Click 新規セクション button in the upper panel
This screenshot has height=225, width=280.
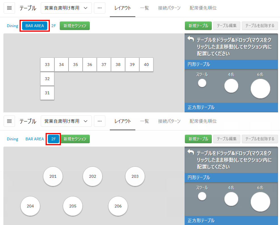click(75, 26)
